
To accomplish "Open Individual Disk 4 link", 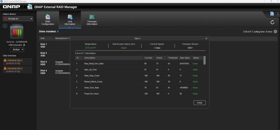I will click(x=15, y=68).
